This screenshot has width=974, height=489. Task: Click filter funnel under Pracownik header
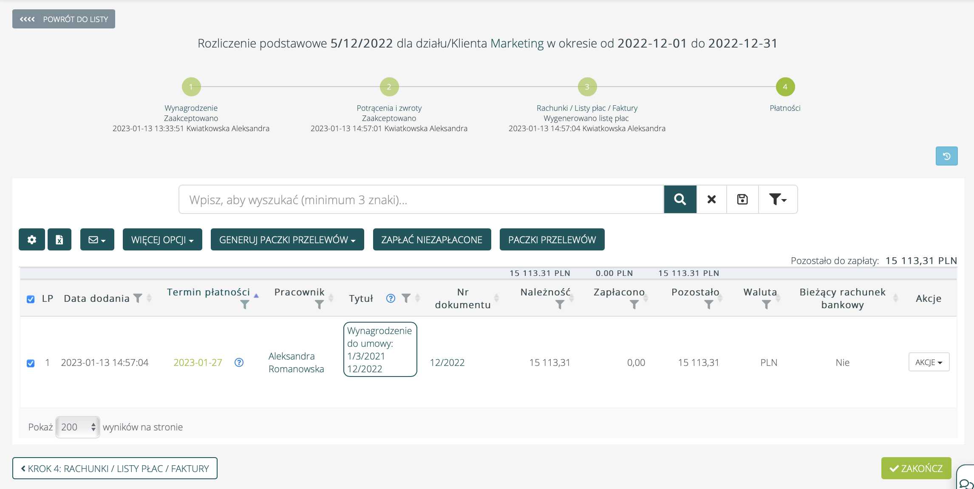click(319, 304)
